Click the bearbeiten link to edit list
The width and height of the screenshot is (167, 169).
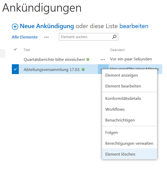(134, 26)
